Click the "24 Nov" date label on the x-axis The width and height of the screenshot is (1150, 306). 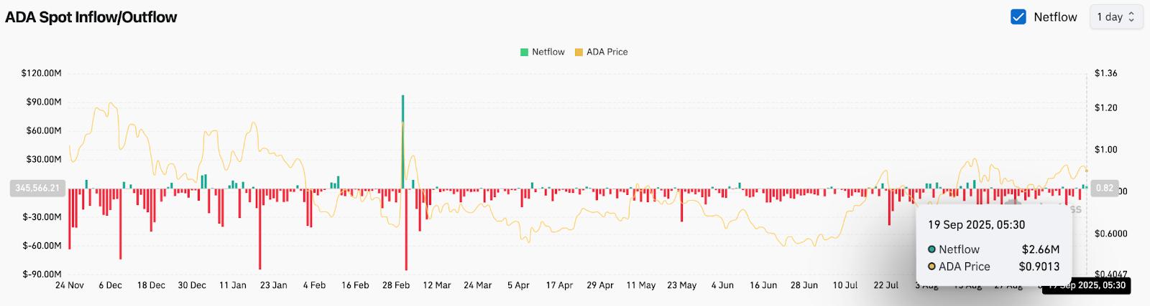coord(70,285)
